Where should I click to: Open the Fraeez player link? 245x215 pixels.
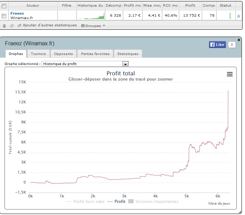[x=17, y=13]
